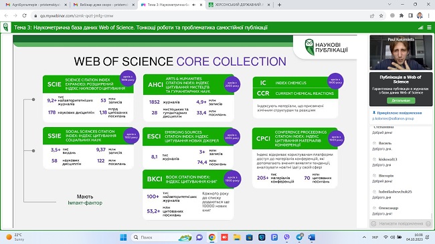Open the webinar hamburger menu
Image resolution: width=435 pixels, height=244 pixels.
(429, 27)
